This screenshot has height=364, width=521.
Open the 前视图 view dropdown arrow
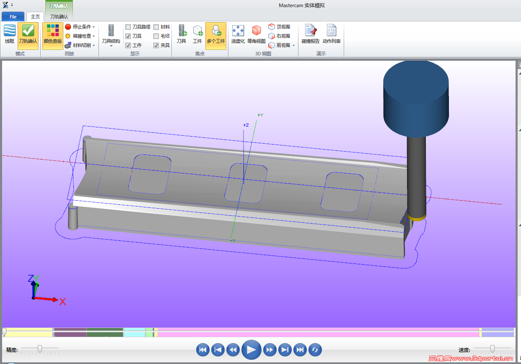point(293,45)
